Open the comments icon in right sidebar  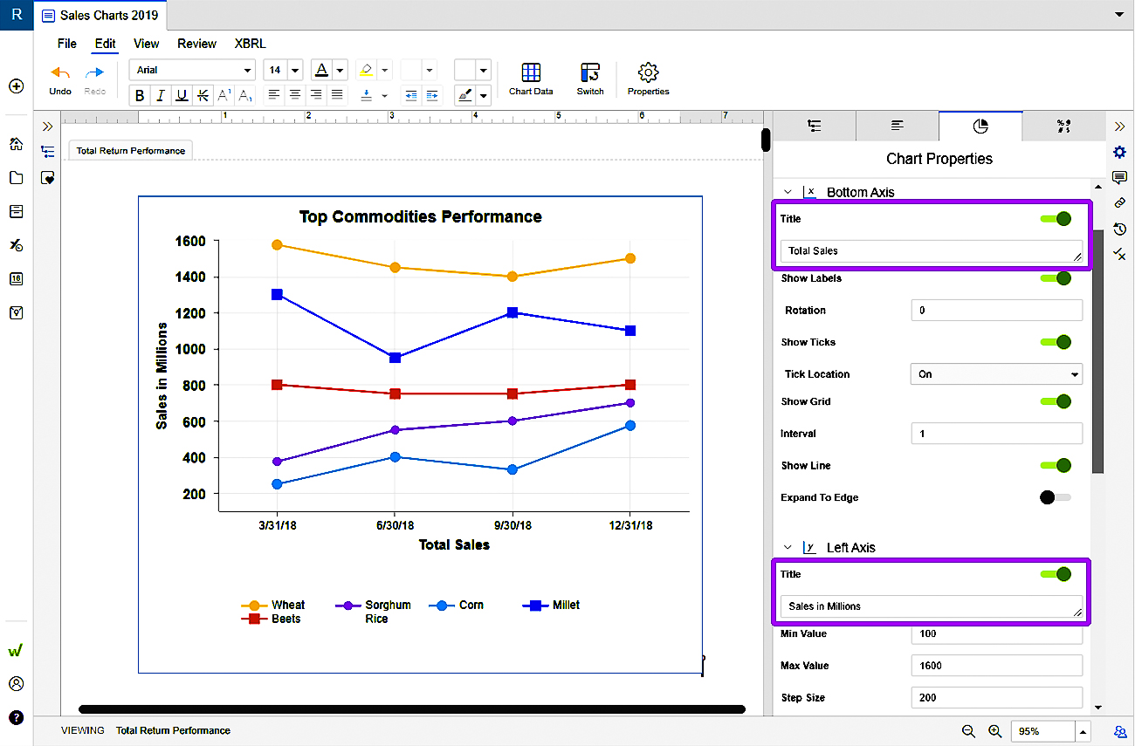point(1119,178)
